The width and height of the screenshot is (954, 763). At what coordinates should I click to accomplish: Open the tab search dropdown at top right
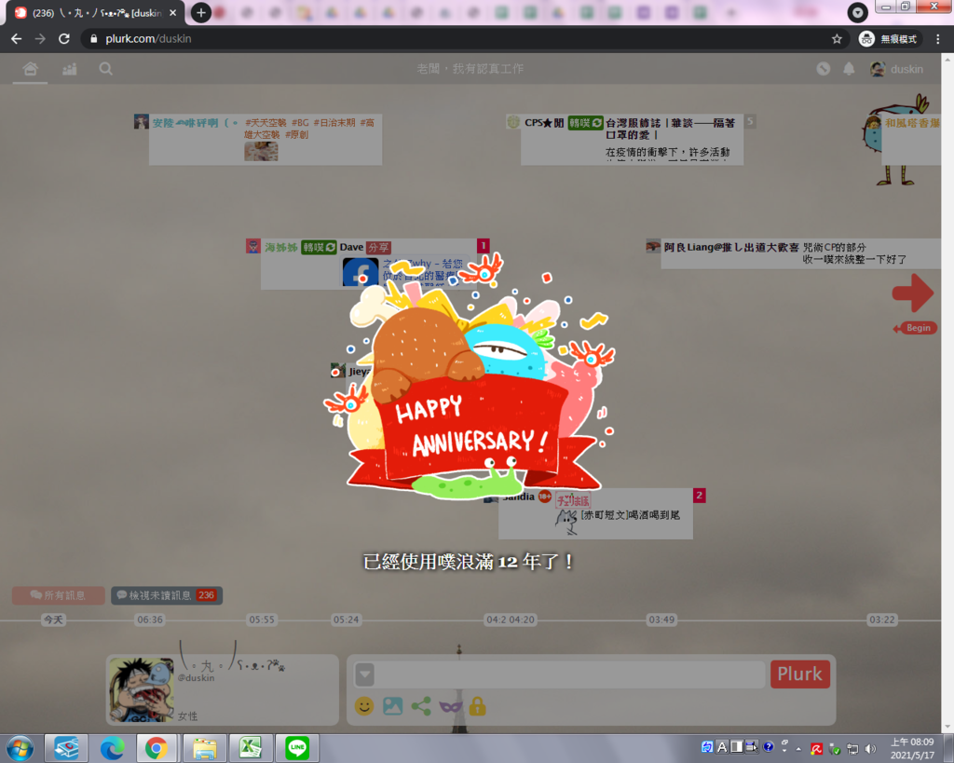[x=857, y=12]
